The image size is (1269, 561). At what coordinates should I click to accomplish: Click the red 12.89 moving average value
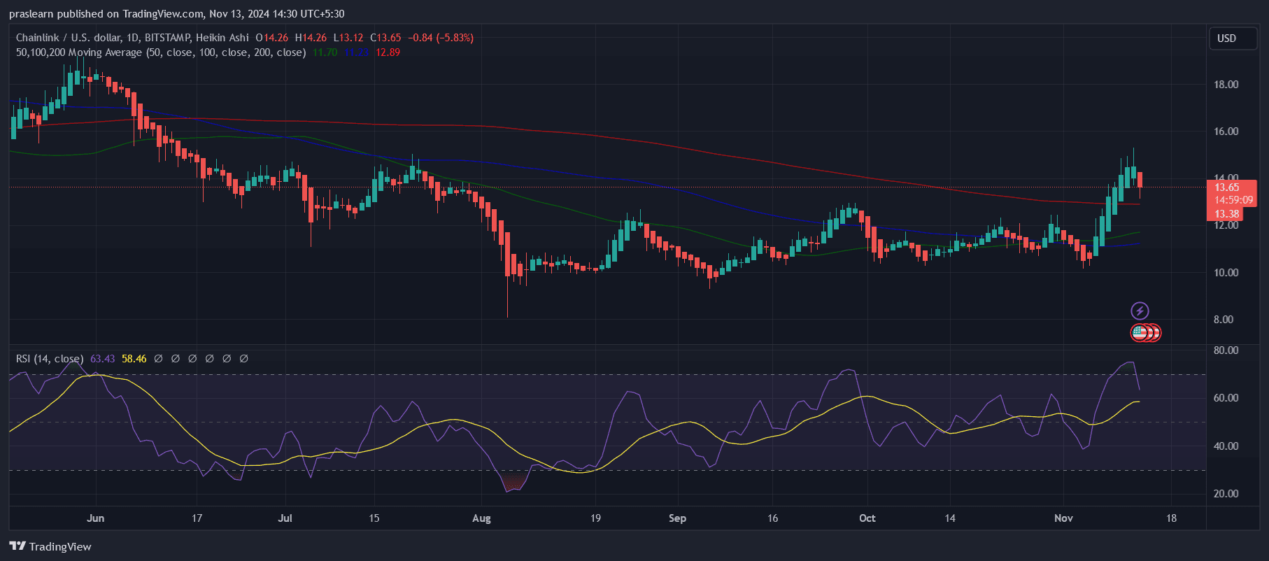[388, 52]
